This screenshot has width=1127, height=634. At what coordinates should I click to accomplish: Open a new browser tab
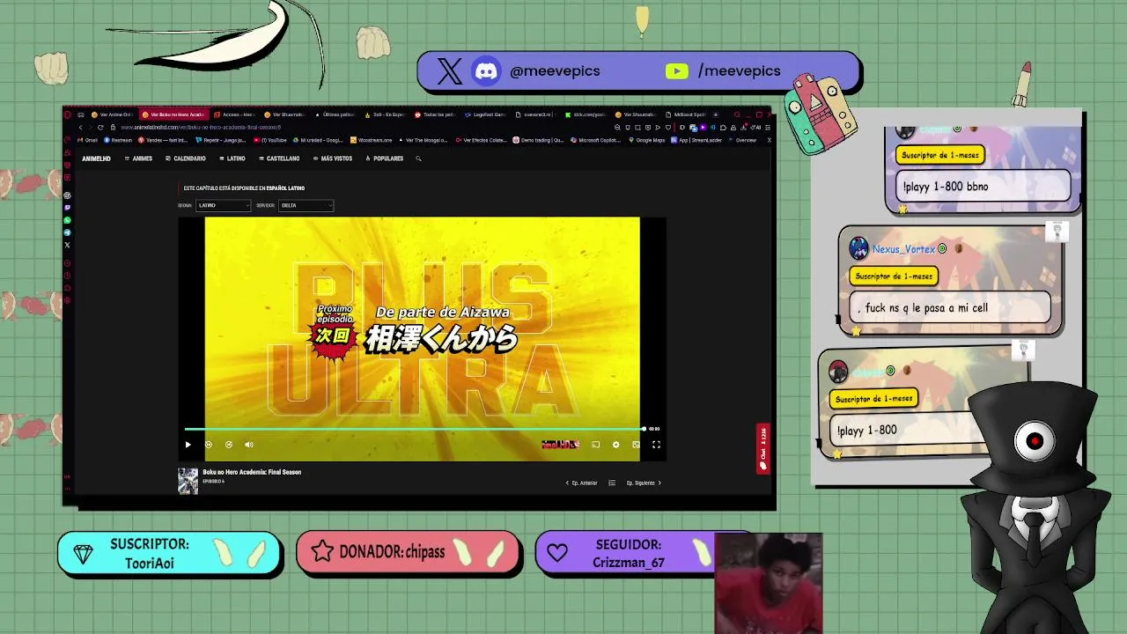[x=716, y=114]
